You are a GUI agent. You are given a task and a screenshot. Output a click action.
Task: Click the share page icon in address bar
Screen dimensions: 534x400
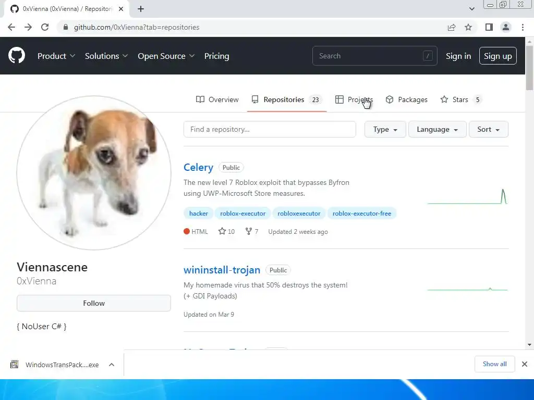point(452,27)
